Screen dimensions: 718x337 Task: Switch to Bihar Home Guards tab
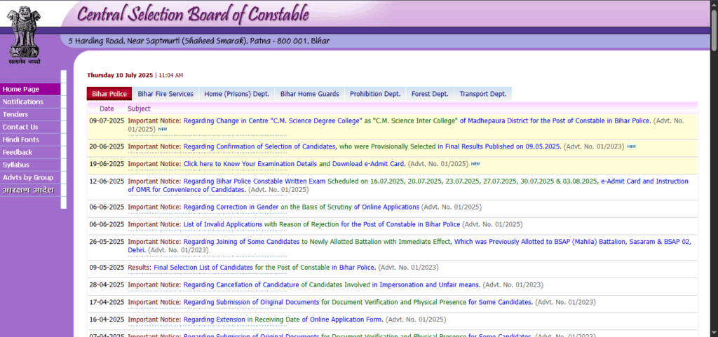pos(309,94)
